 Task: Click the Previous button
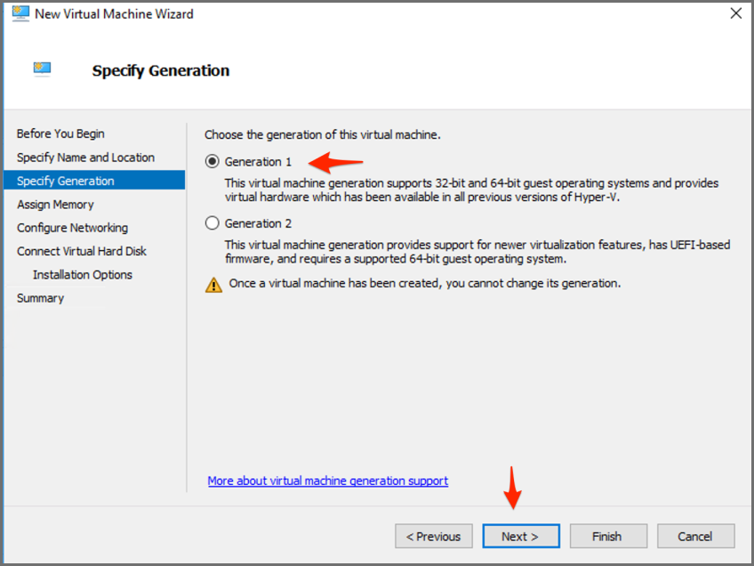tap(433, 536)
